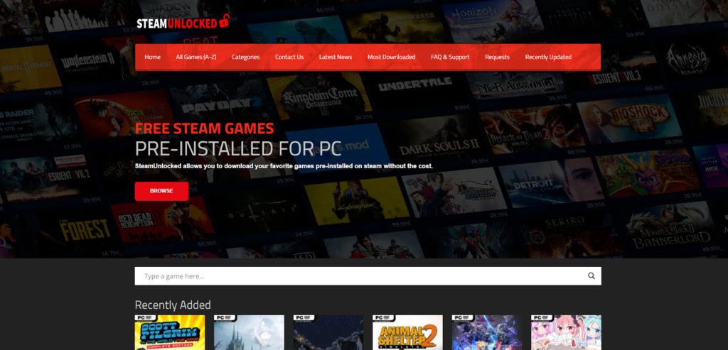View the Most Downloaded games

click(391, 57)
